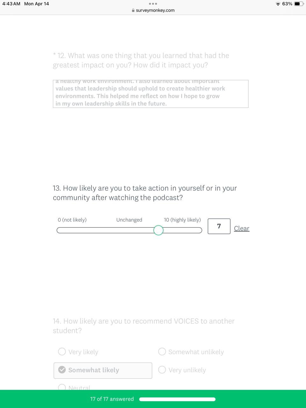The height and width of the screenshot is (408, 306).
Task: Click the Clear link next to slider
Action: pyautogui.click(x=242, y=228)
